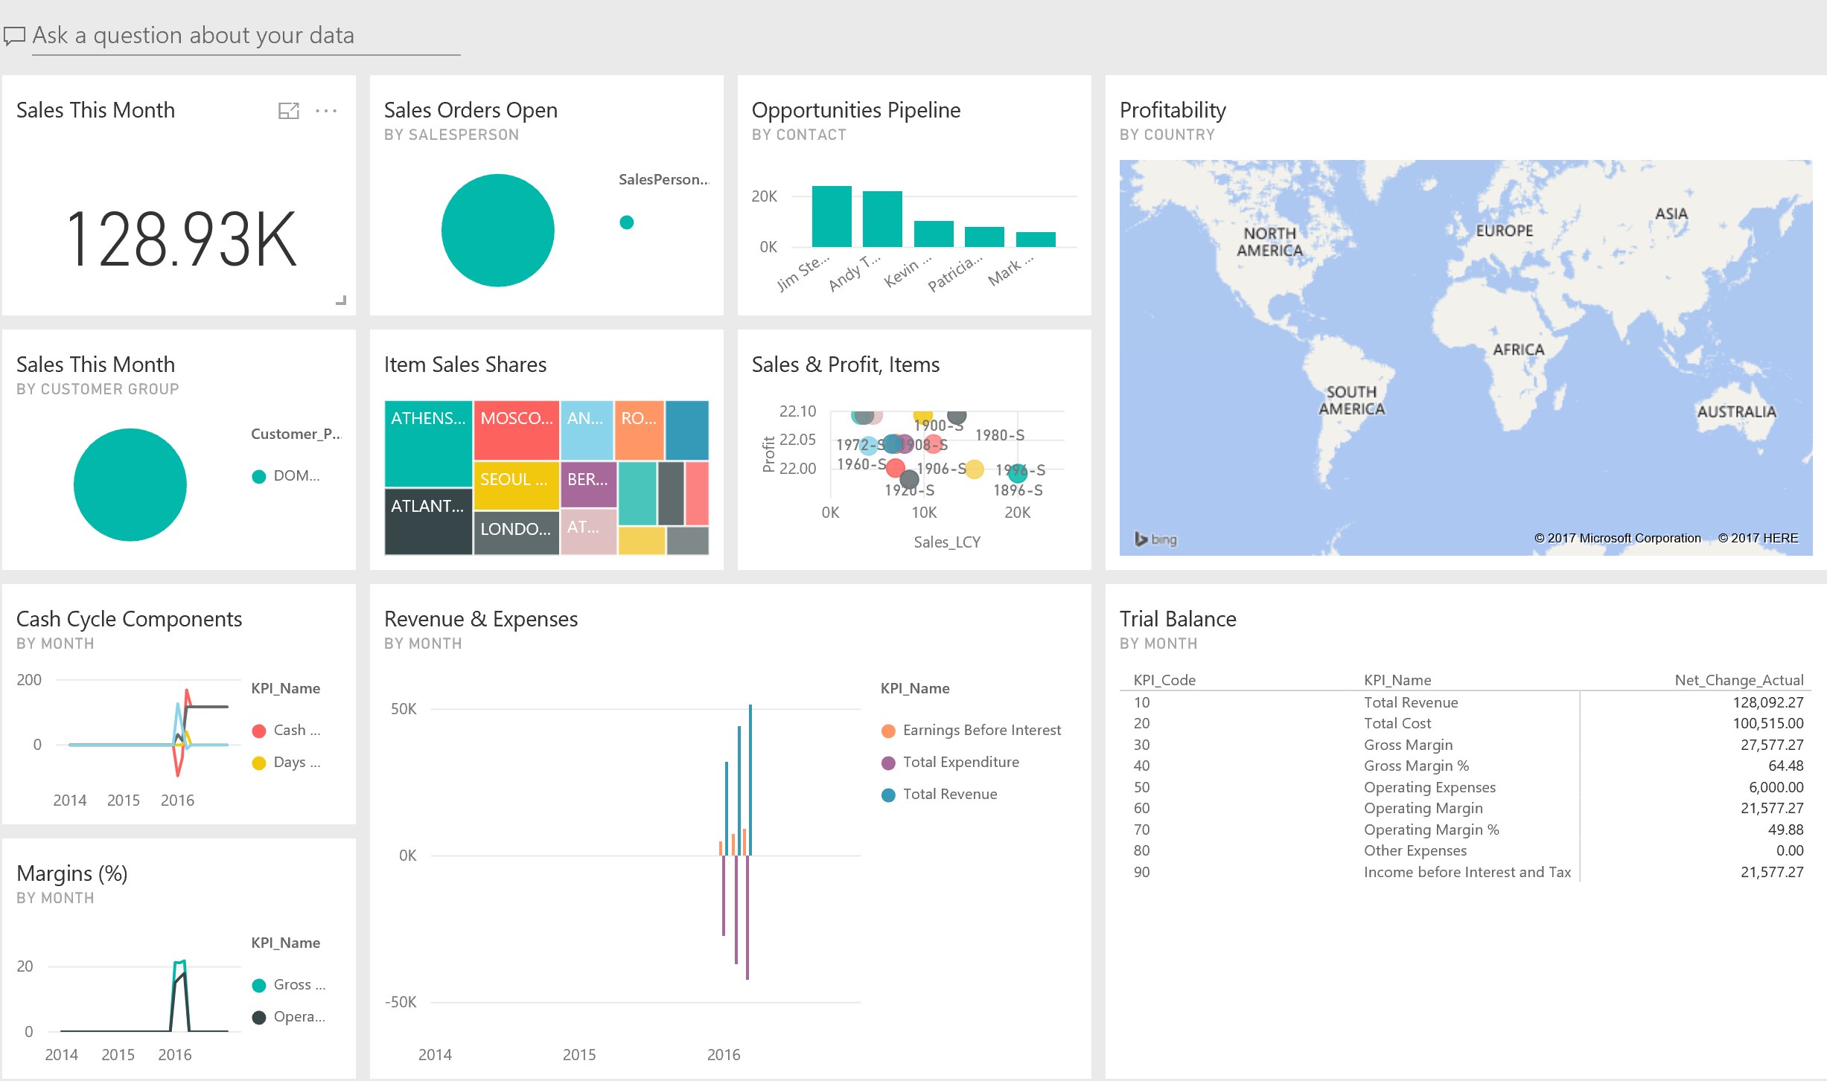The height and width of the screenshot is (1081, 1827).
Task: Sort by the KPI_Code column header
Action: click(x=1164, y=680)
